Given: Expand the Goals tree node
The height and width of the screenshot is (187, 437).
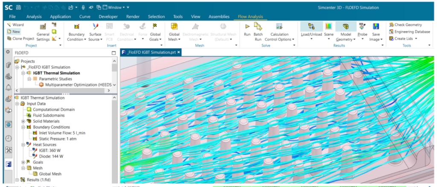Looking at the screenshot, I should pyautogui.click(x=23, y=162).
